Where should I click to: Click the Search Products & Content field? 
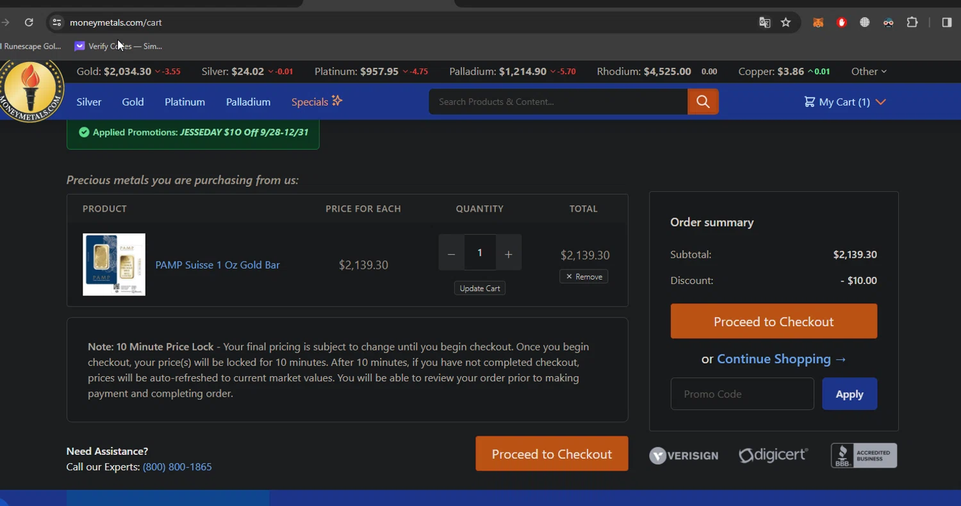[558, 102]
